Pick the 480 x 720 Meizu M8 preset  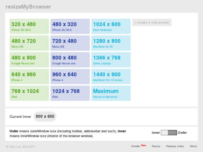29,43
